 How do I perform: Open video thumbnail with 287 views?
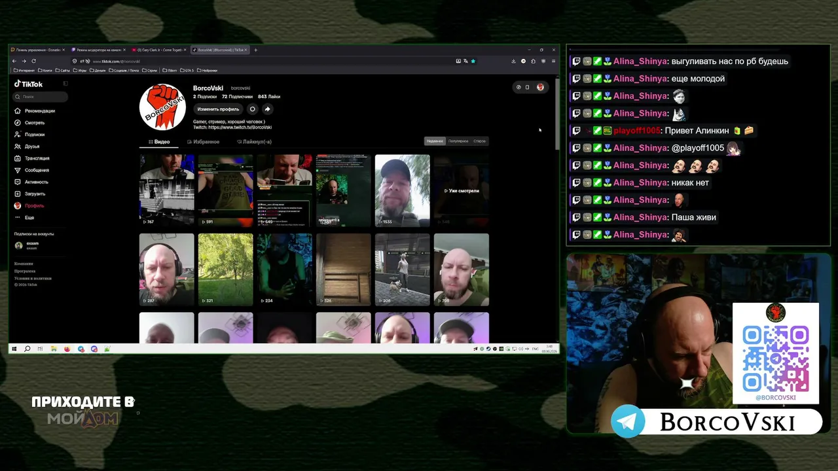pos(167,270)
